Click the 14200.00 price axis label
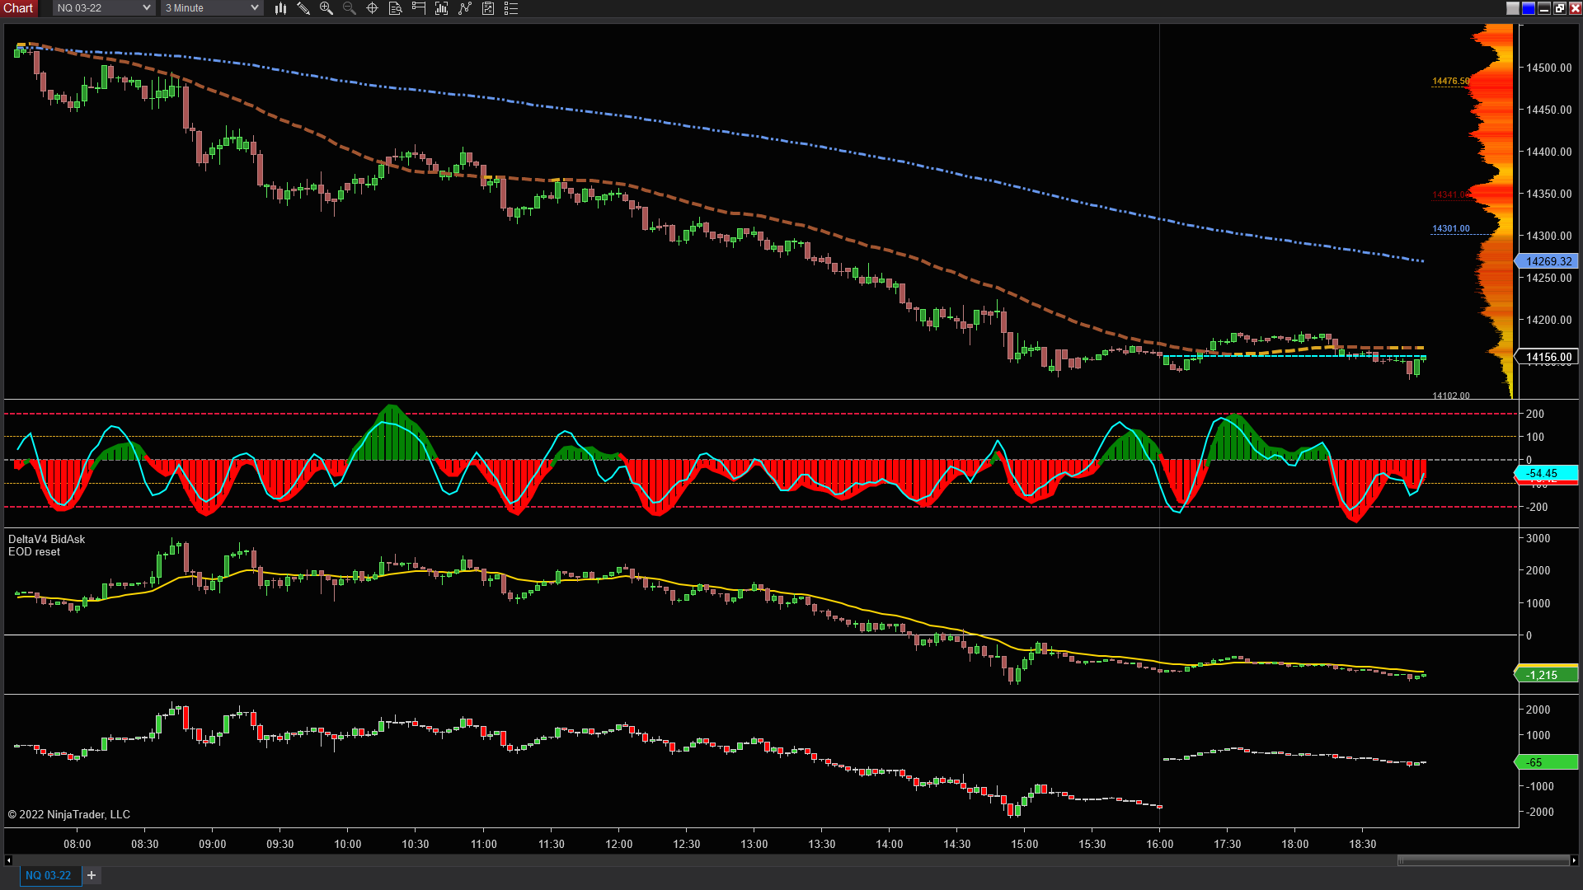 (1549, 320)
